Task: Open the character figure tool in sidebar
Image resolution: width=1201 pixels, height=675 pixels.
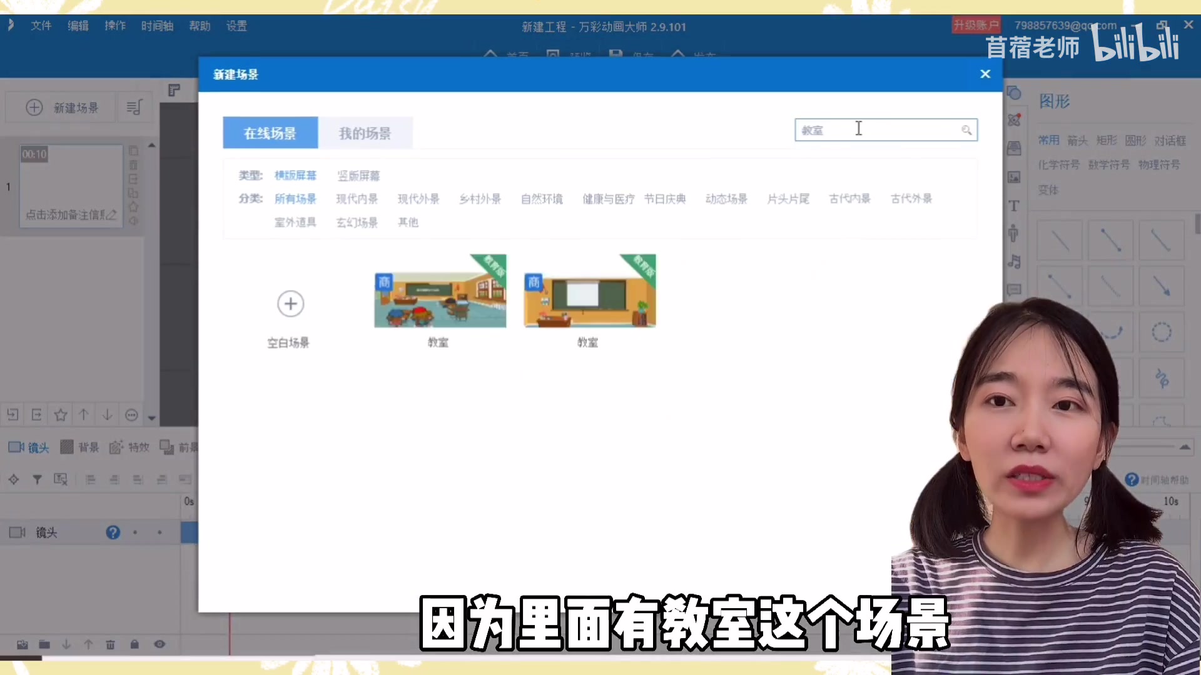Action: coord(1014,233)
